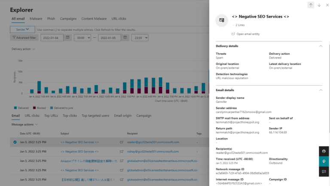330x186 pixels.
Task: Click the email envelope icon in details panel
Action: 222,20
